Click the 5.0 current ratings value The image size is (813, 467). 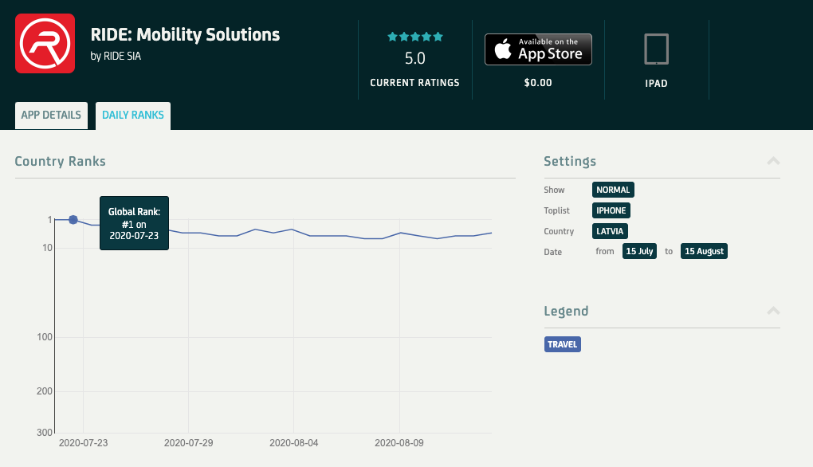[414, 58]
